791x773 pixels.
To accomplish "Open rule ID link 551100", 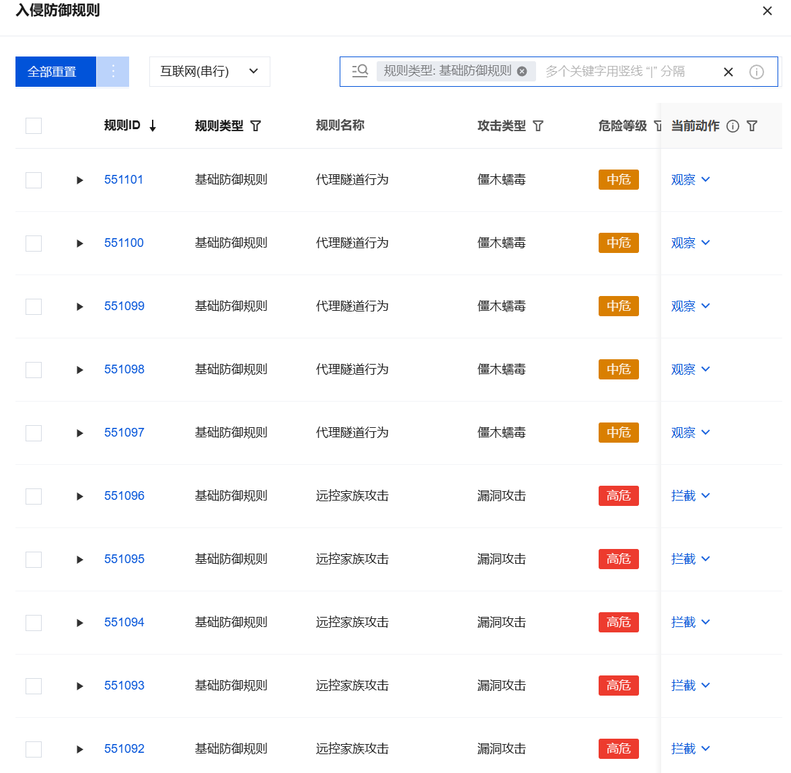I will tap(124, 243).
